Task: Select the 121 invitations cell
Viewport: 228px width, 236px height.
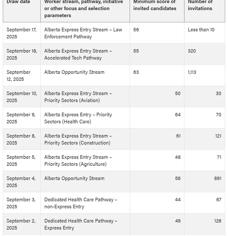Action: pyautogui.click(x=218, y=136)
